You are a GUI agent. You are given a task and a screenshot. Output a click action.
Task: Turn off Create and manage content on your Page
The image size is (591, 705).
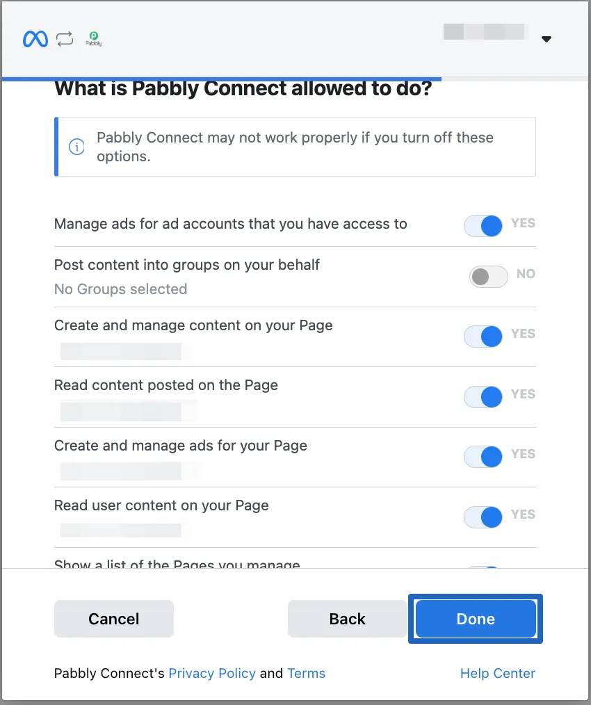483,337
